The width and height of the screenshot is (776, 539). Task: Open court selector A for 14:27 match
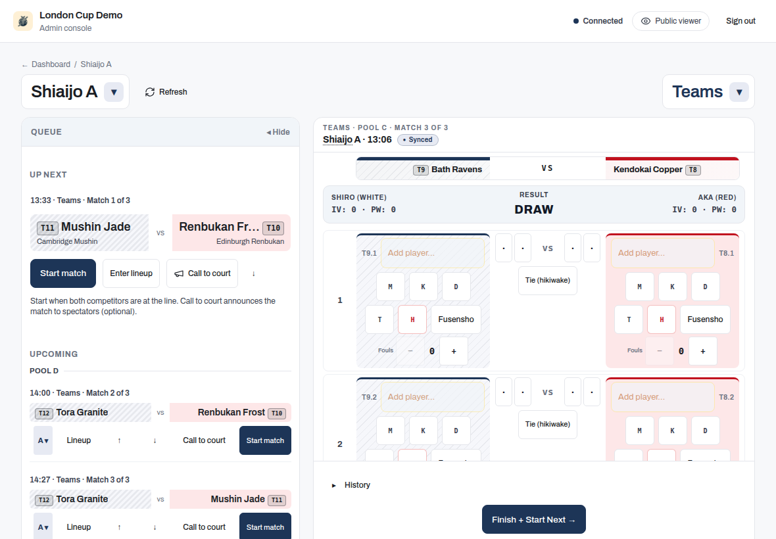(x=43, y=527)
